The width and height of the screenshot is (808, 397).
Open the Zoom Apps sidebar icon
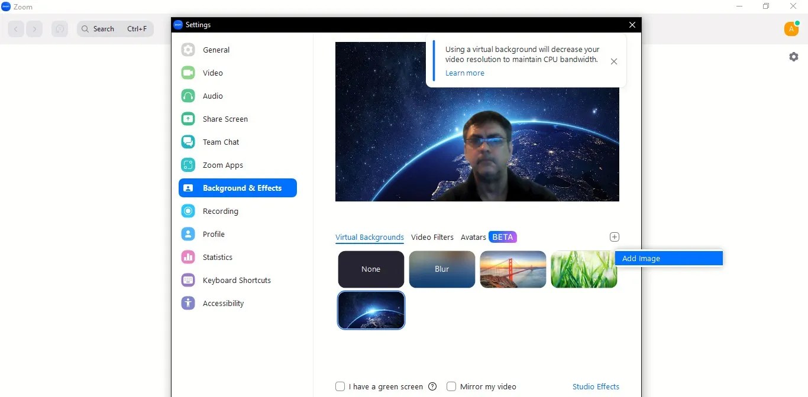point(188,165)
